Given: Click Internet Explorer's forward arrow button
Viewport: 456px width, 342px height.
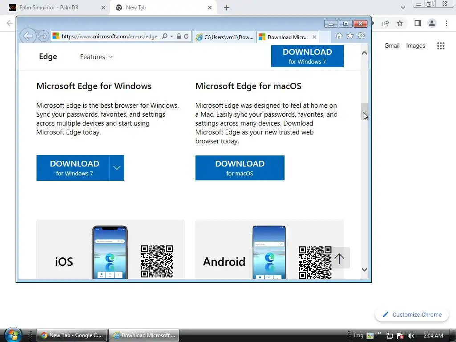Looking at the screenshot, I should pyautogui.click(x=43, y=37).
